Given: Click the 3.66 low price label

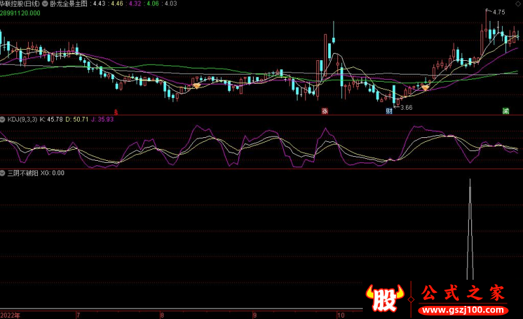Looking at the screenshot, I should click(406, 107).
